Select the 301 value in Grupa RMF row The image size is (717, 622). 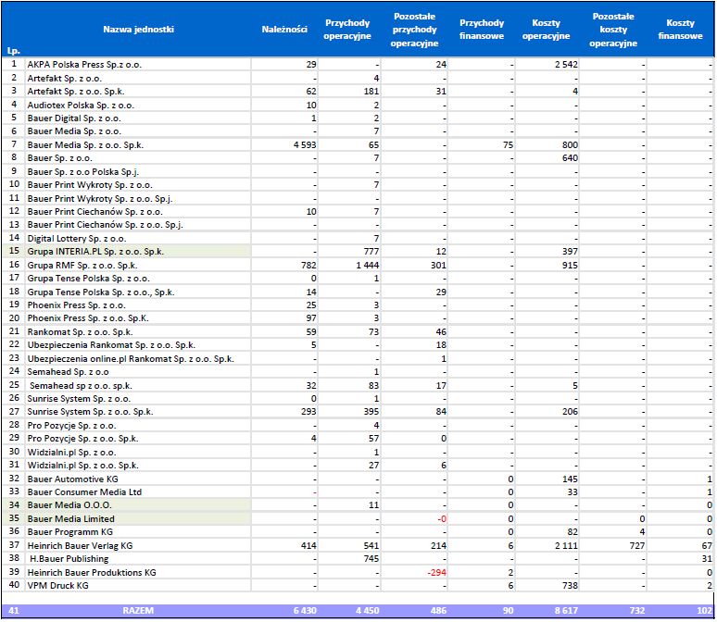point(438,265)
